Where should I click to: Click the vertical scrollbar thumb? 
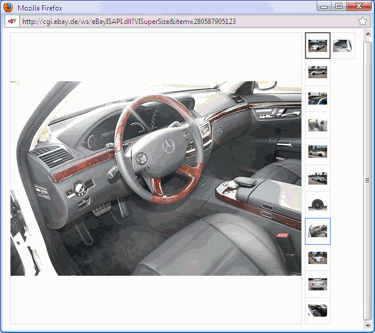[367, 181]
